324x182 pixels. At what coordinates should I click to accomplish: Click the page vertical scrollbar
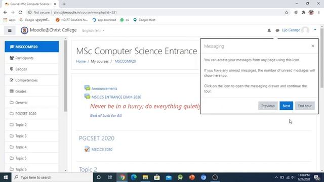point(322,58)
